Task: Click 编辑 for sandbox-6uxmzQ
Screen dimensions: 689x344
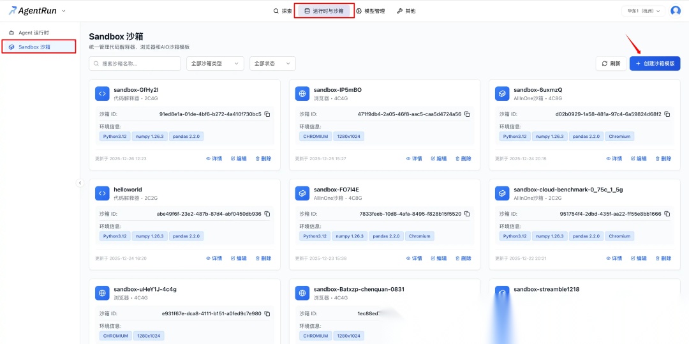Action: click(x=639, y=159)
